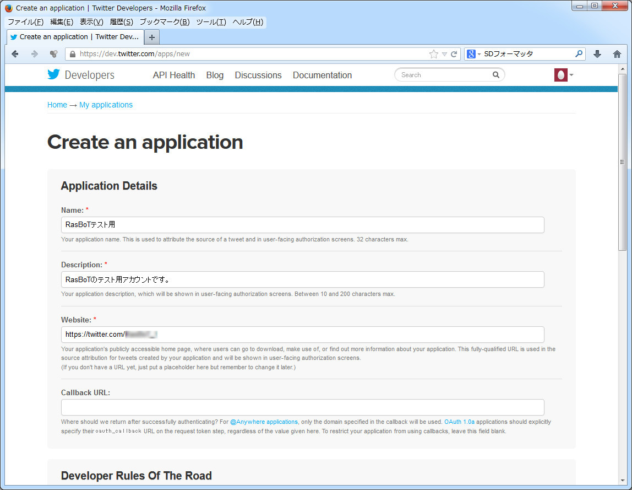Maximize the Firefox window
The image size is (632, 490).
pyautogui.click(x=595, y=6)
